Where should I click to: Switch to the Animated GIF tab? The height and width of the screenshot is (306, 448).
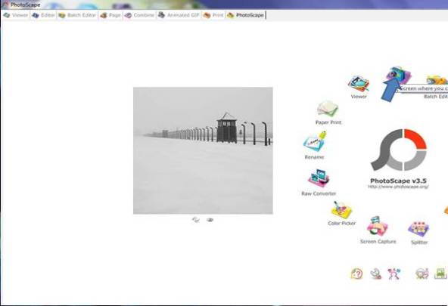click(179, 15)
